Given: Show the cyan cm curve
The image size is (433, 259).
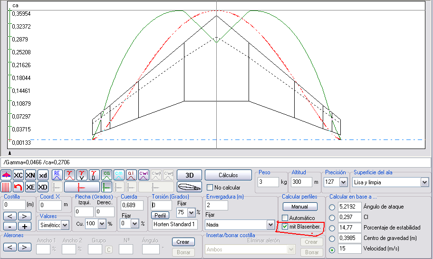Looking at the screenshot, I should [119, 175].
